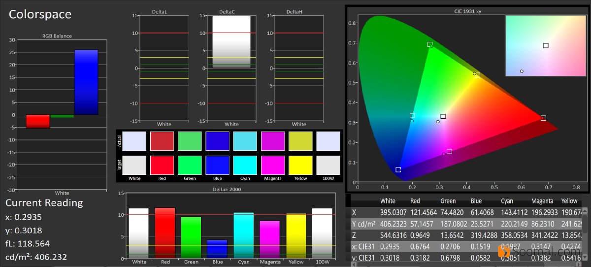Click the Actual Magenta swatch

[272, 141]
